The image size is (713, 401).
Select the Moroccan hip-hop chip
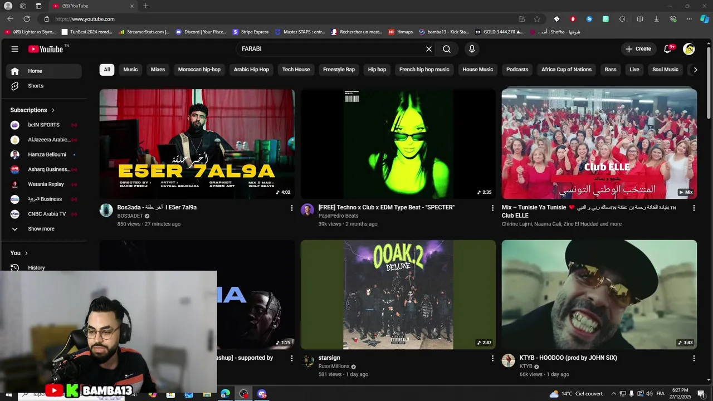click(199, 70)
